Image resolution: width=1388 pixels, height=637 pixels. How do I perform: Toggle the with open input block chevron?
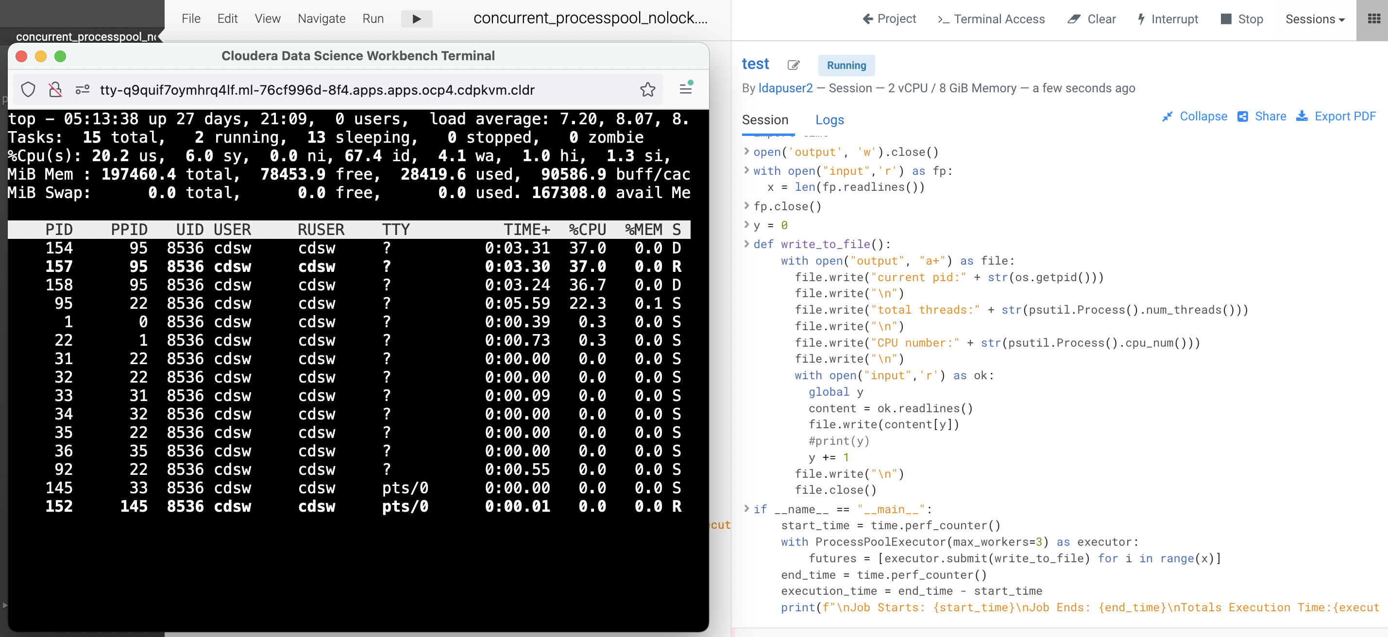[x=746, y=170]
